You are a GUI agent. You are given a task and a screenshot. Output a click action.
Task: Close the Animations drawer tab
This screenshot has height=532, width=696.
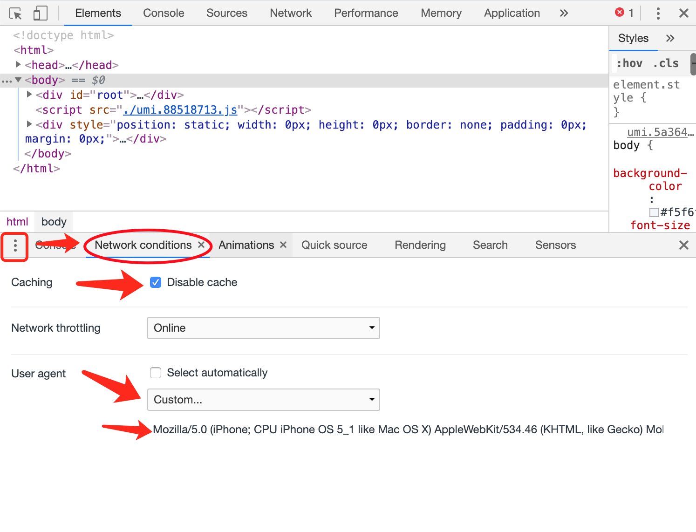coord(283,245)
